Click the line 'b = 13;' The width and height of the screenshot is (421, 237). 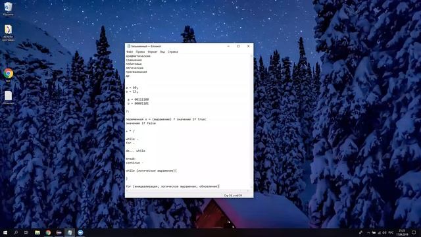[x=132, y=92]
